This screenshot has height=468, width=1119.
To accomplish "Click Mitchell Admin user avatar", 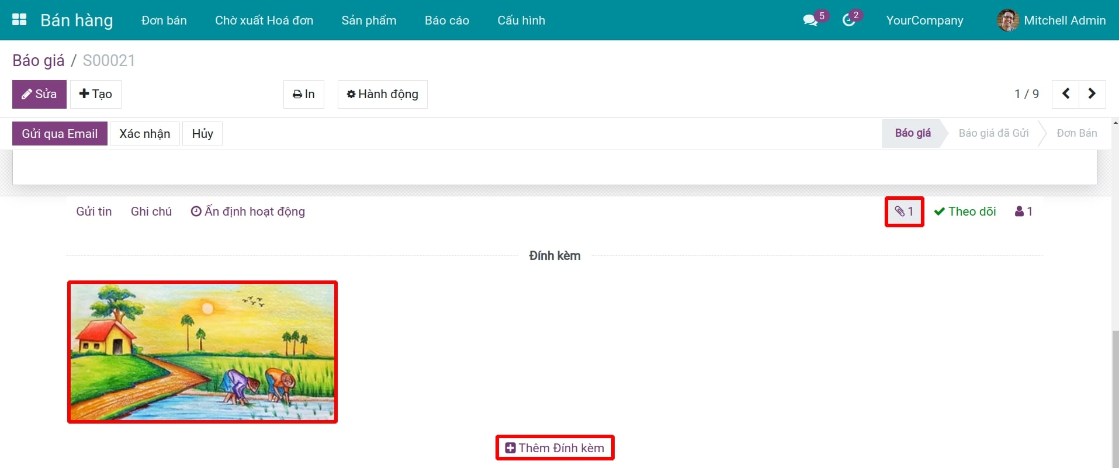I will [x=1007, y=20].
